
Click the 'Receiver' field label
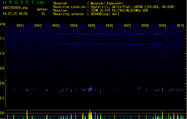pyautogui.click(x=60, y=10)
